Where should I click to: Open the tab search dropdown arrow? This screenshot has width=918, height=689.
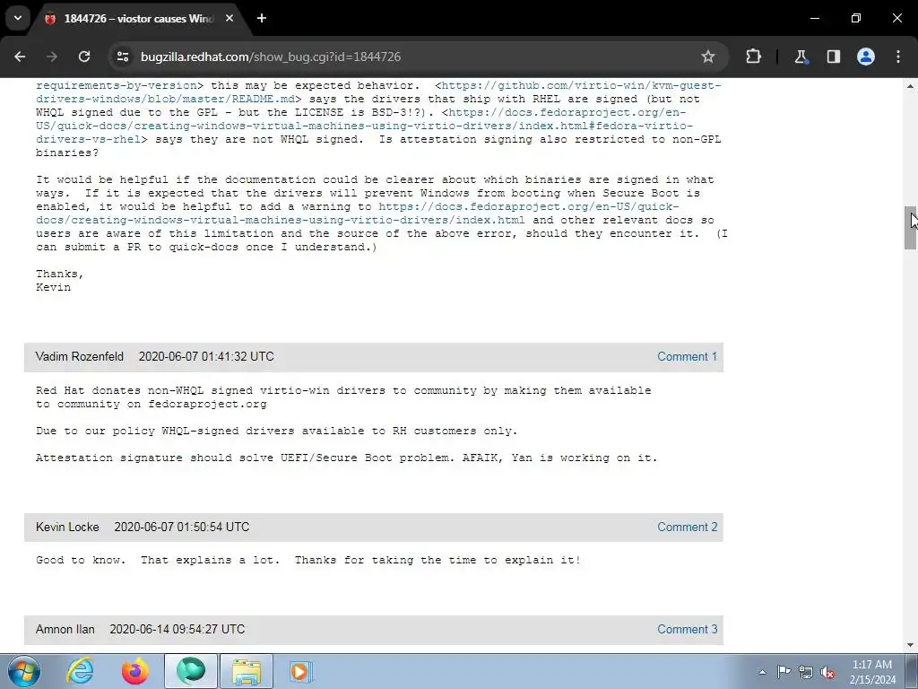click(x=18, y=18)
